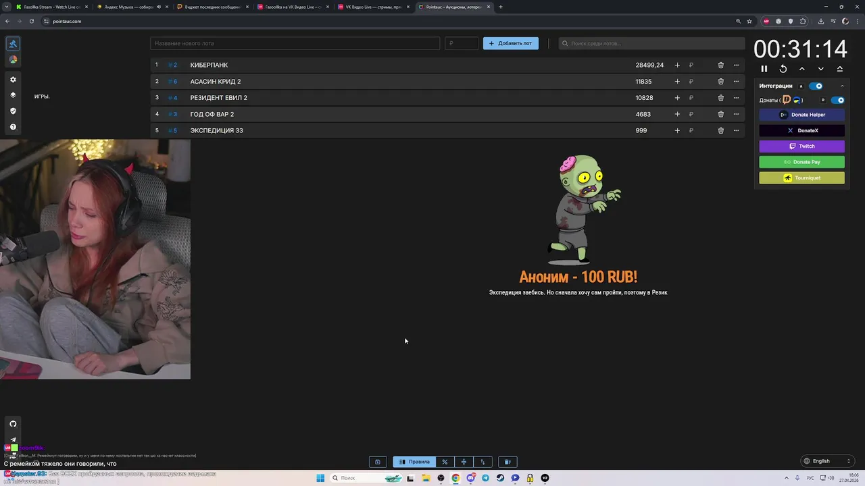Decrease timer with down chevron

tap(821, 69)
